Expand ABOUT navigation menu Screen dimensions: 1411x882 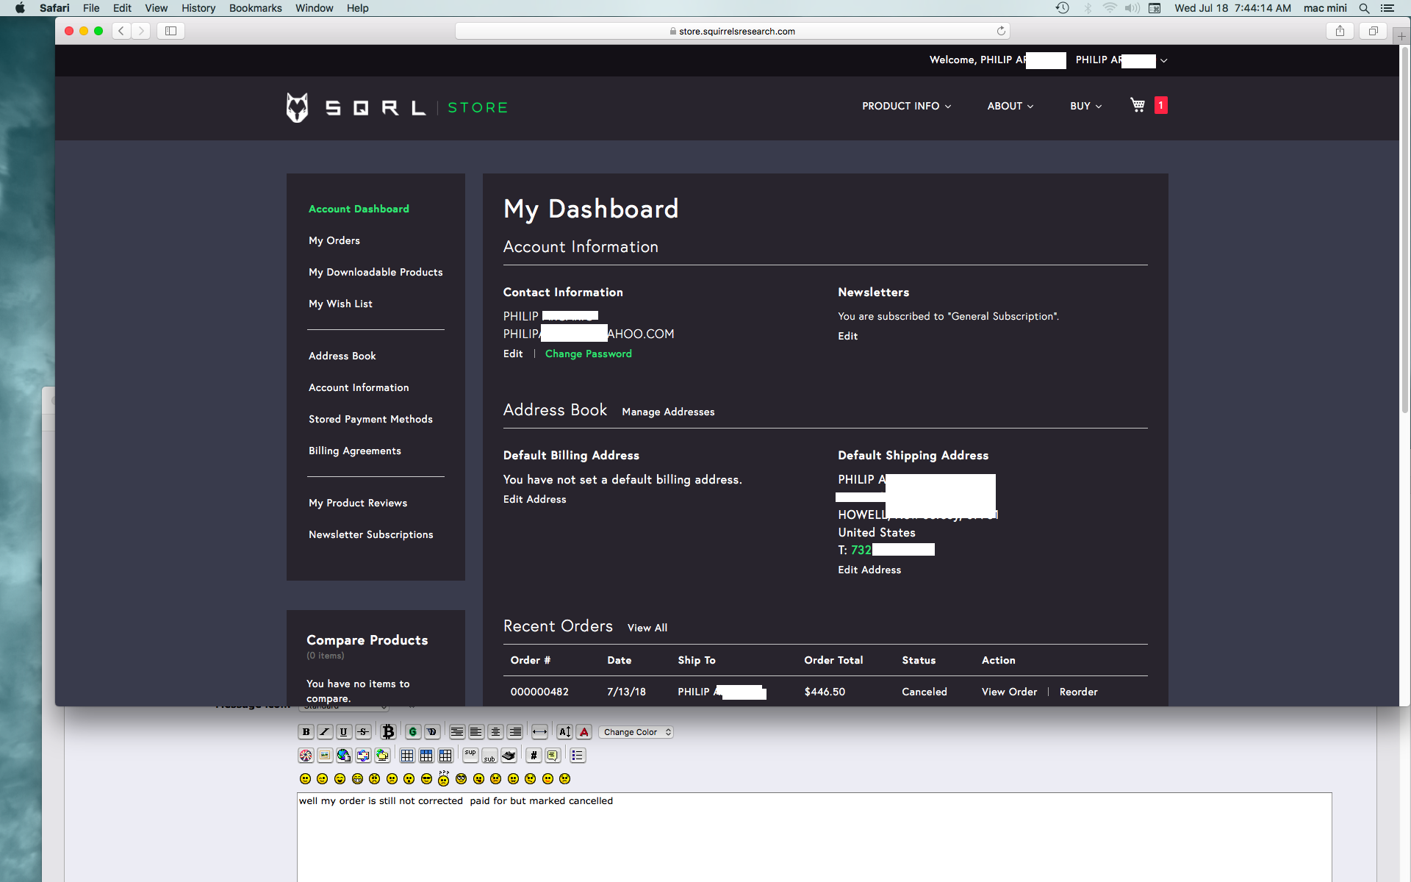point(1010,106)
